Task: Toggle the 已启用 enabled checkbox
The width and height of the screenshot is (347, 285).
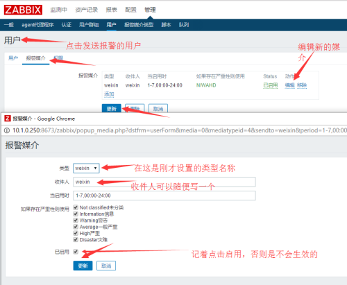Action: tap(76, 252)
